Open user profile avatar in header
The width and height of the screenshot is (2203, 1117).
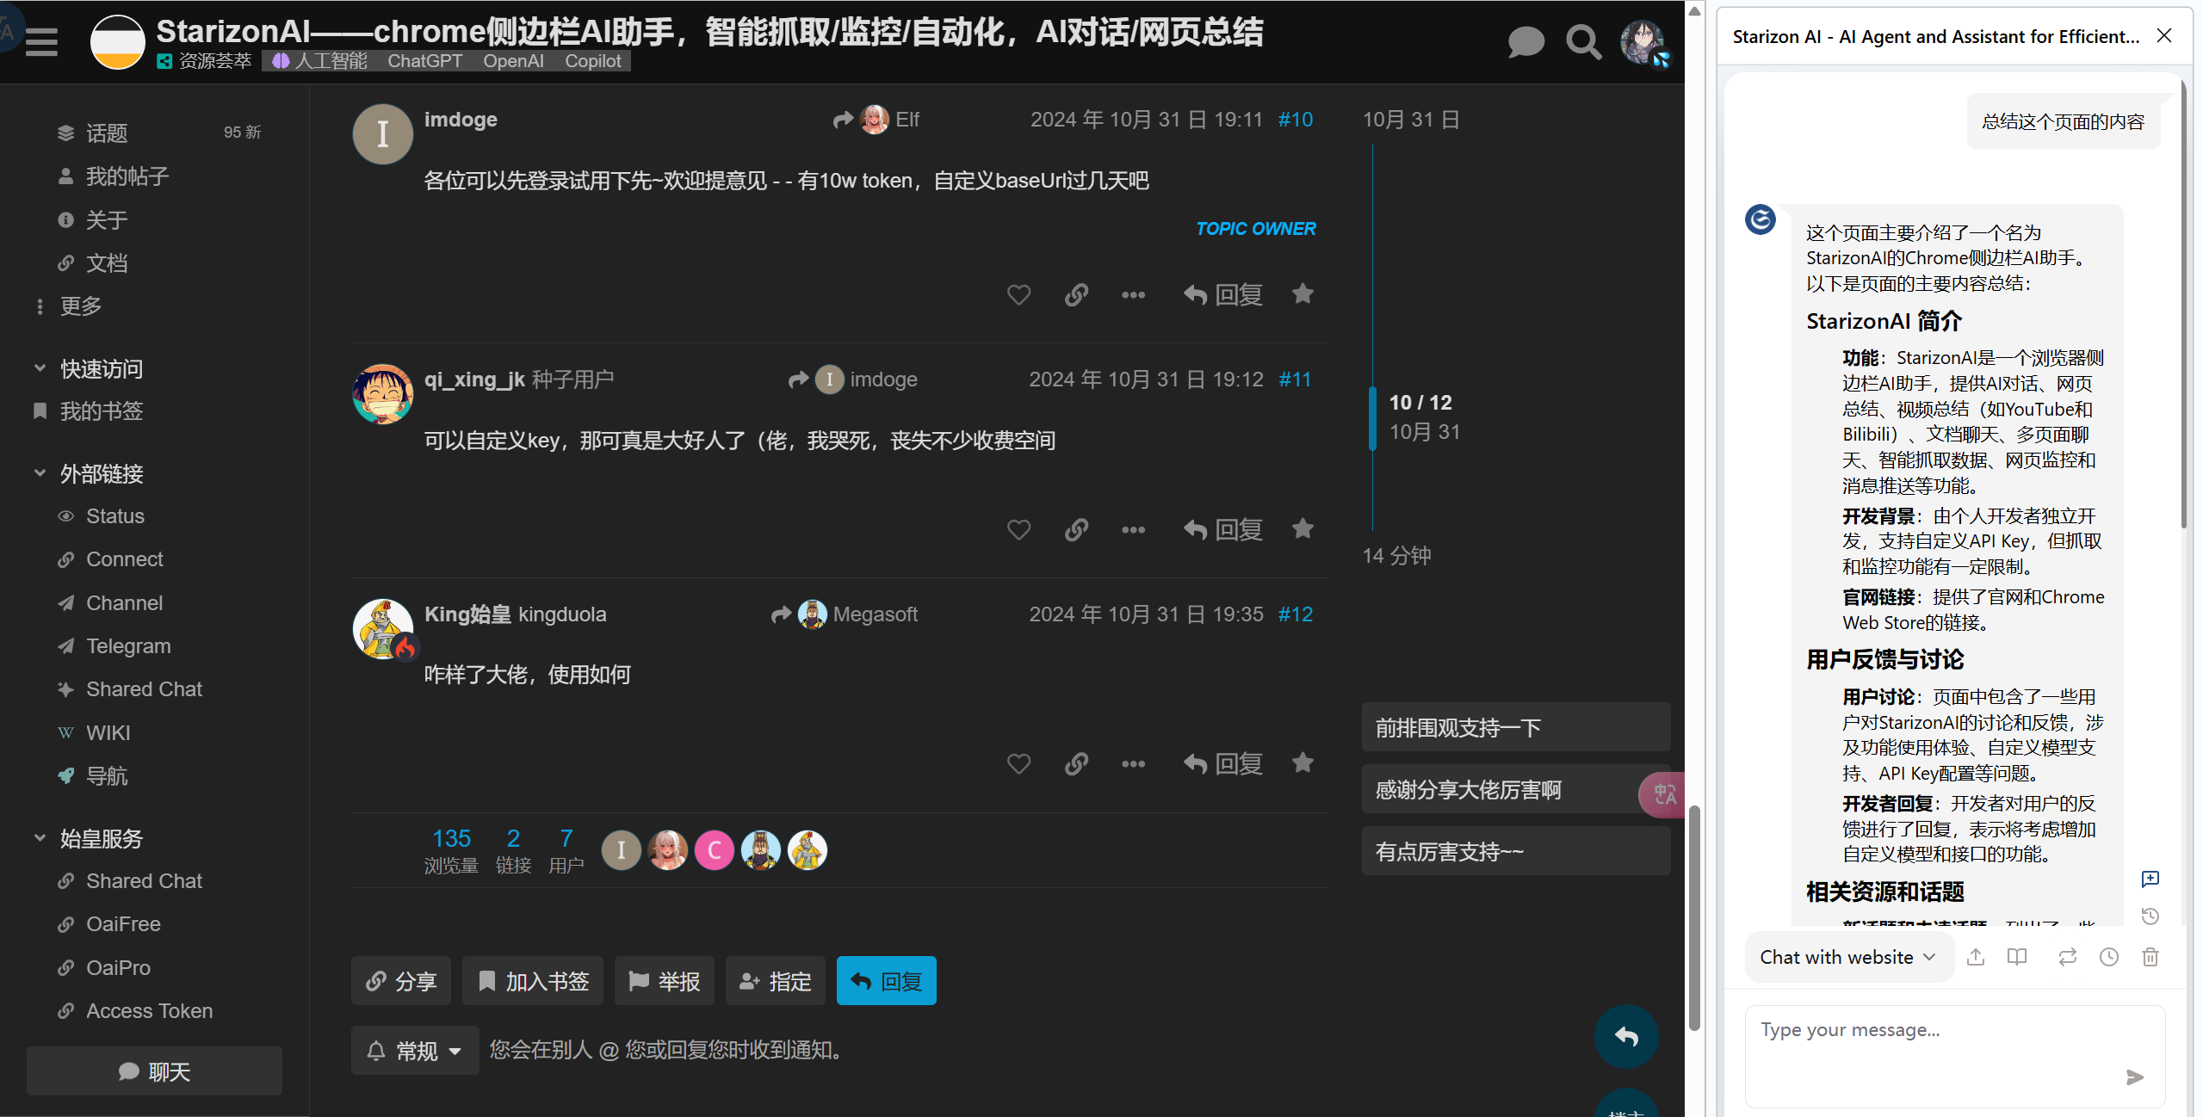click(x=1643, y=41)
